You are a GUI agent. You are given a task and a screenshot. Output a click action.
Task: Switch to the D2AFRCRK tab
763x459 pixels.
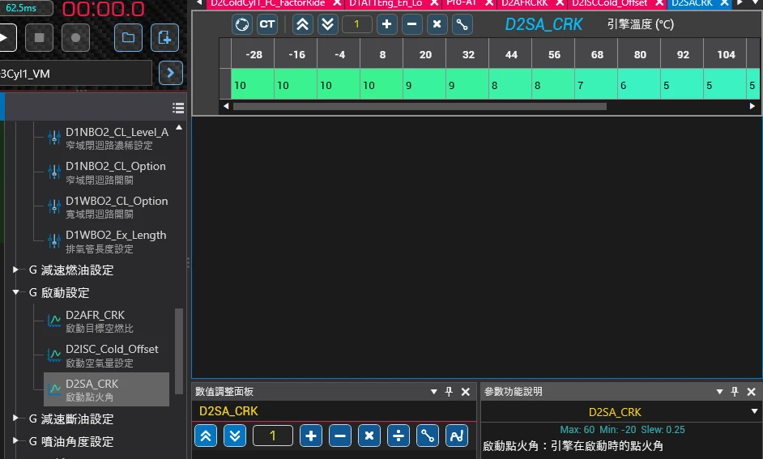point(525,3)
